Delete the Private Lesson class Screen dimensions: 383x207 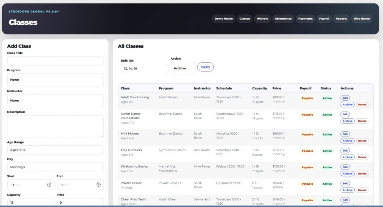(362, 190)
